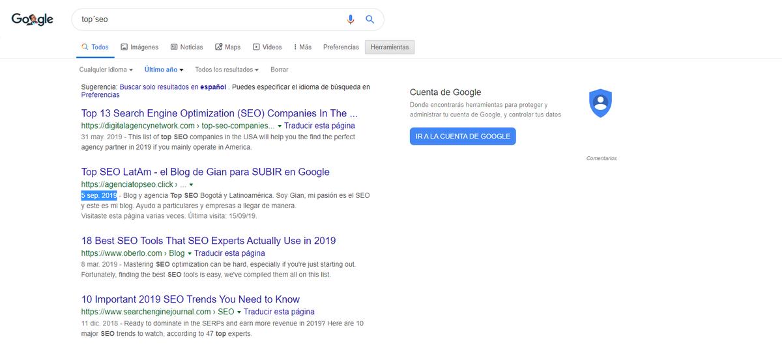Toggle the Herramientas button

[x=390, y=47]
